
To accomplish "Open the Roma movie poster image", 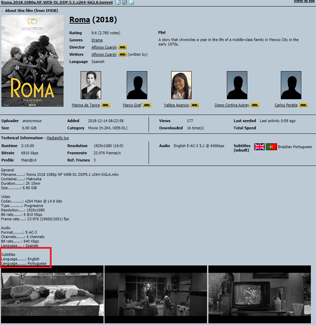I will point(32,61).
